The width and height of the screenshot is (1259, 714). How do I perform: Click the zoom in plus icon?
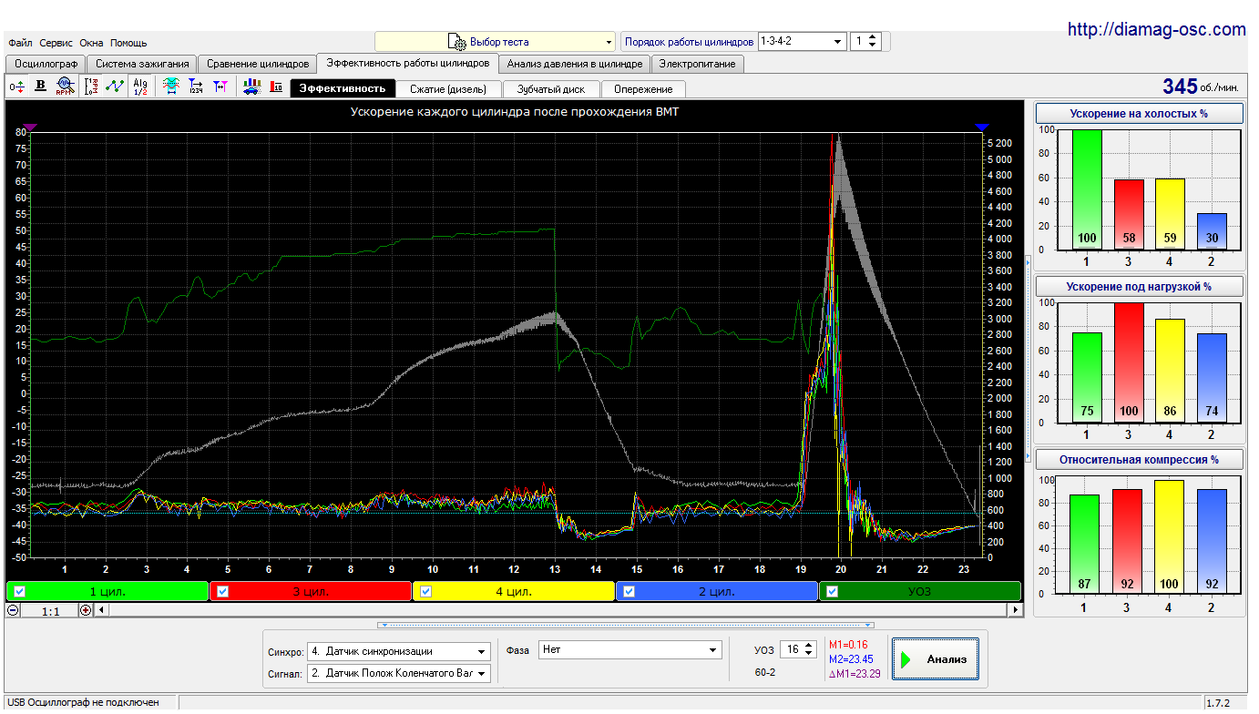86,611
